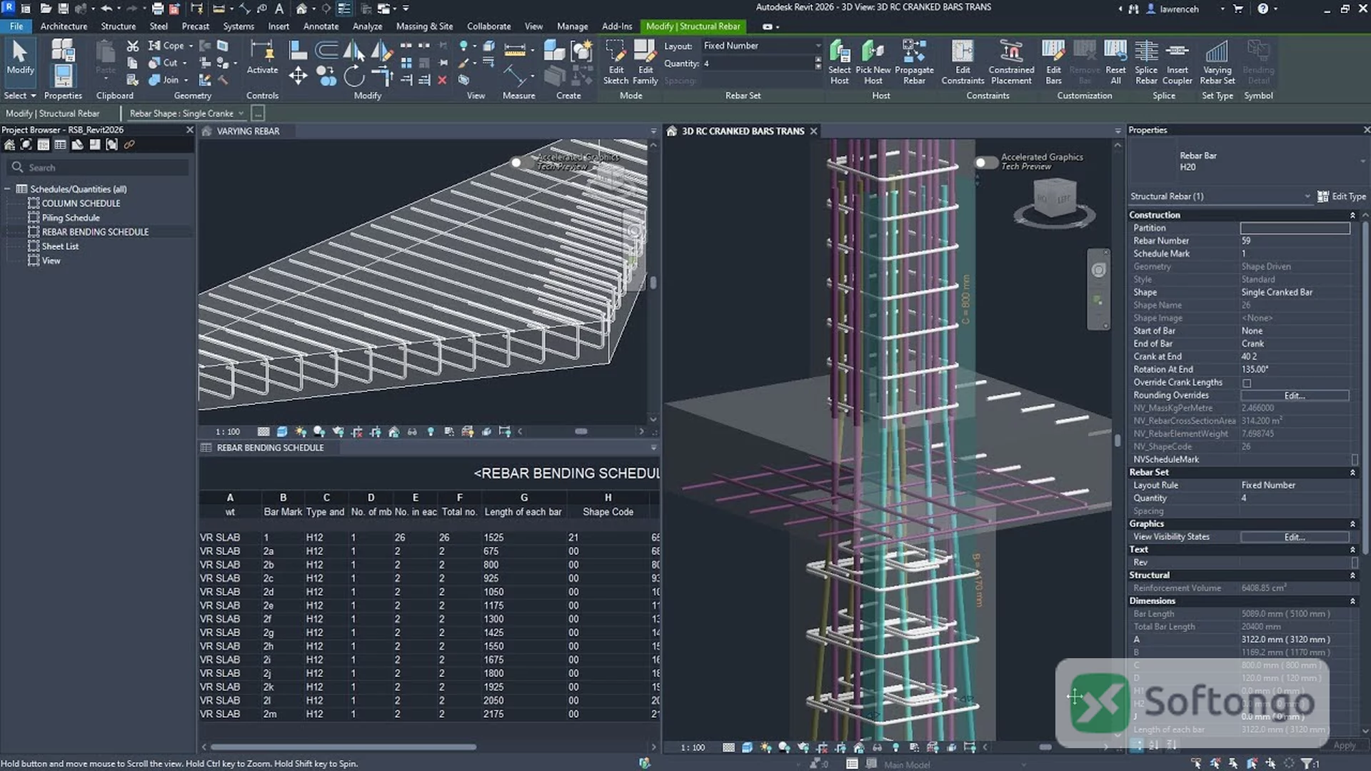Open the Annotate ribbon tab
The height and width of the screenshot is (771, 1371).
pos(321,26)
